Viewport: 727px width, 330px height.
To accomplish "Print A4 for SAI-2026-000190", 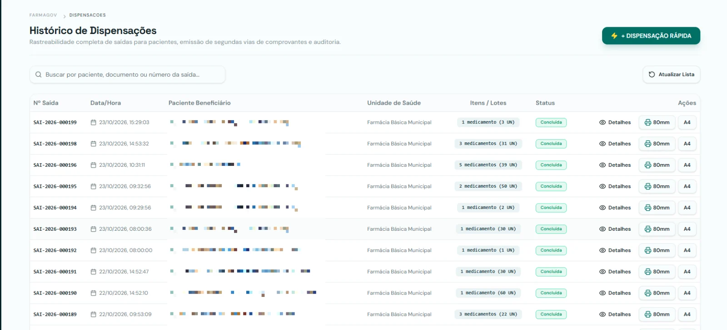I will point(687,293).
